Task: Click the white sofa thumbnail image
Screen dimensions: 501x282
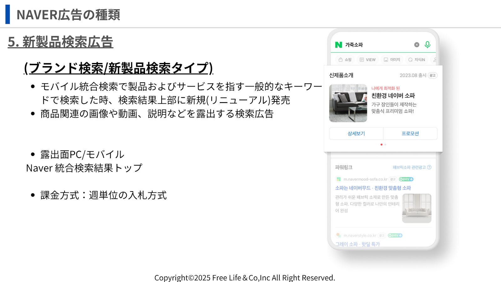Action: coord(417,208)
